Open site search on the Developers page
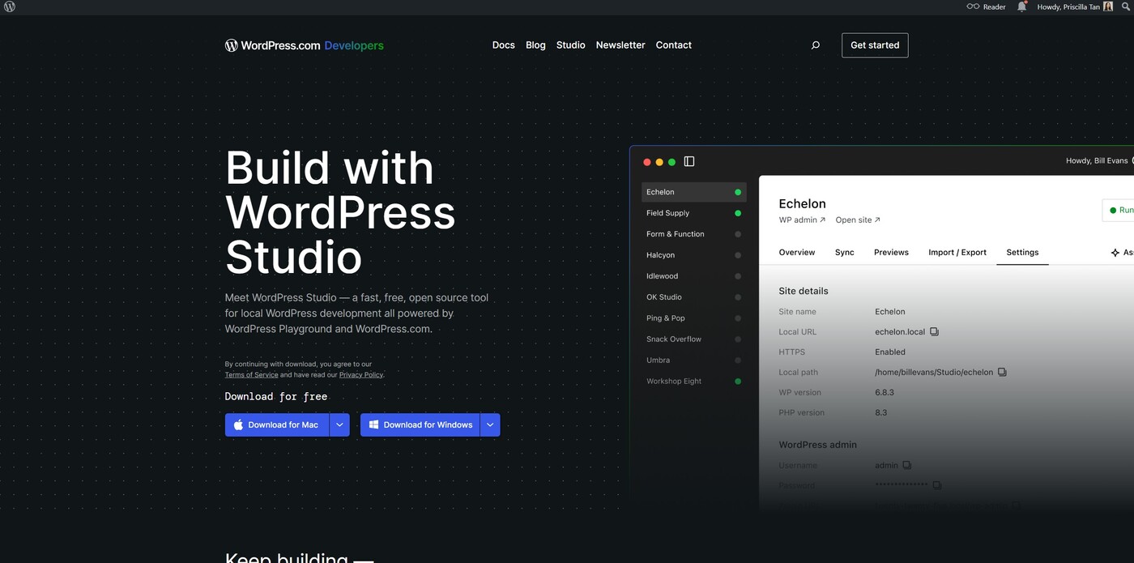 [815, 45]
